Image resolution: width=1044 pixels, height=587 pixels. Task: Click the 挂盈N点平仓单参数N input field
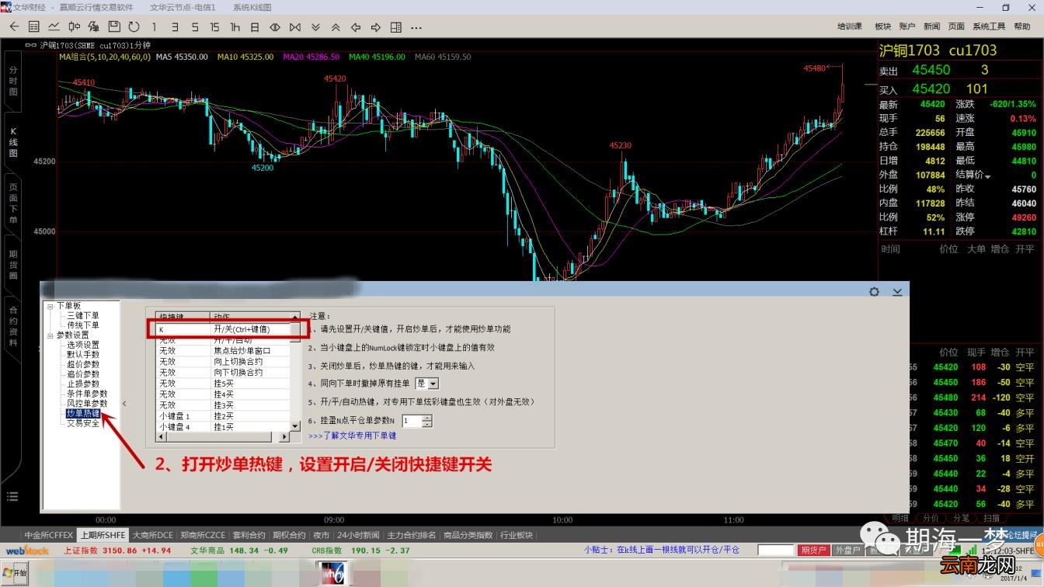click(x=412, y=421)
